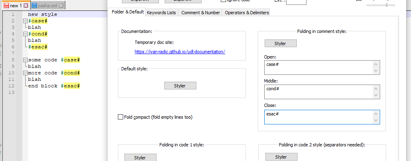
Task: Click highlighted '#esac#' on line 6
Action: point(38,47)
